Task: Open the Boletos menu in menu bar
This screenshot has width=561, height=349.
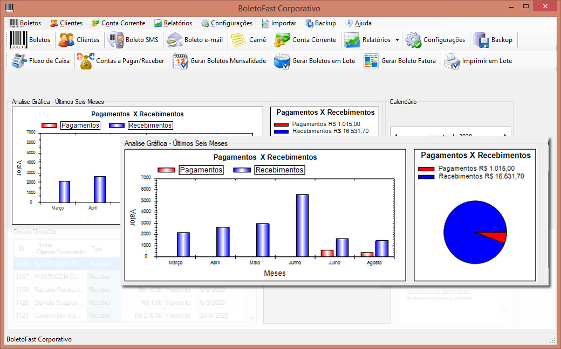Action: [25, 23]
